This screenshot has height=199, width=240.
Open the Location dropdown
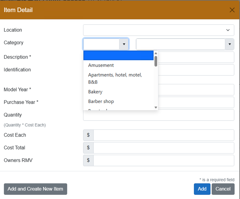(158, 30)
